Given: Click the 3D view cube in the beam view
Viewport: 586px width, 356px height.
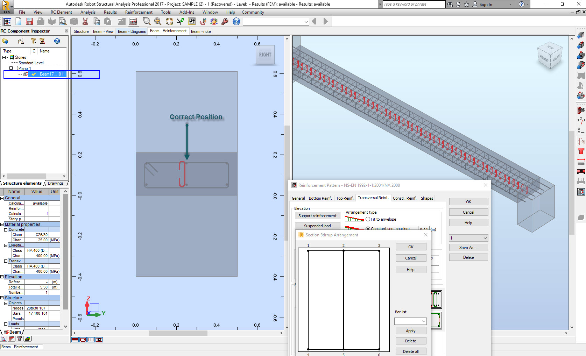Looking at the screenshot, I should pyautogui.click(x=550, y=55).
